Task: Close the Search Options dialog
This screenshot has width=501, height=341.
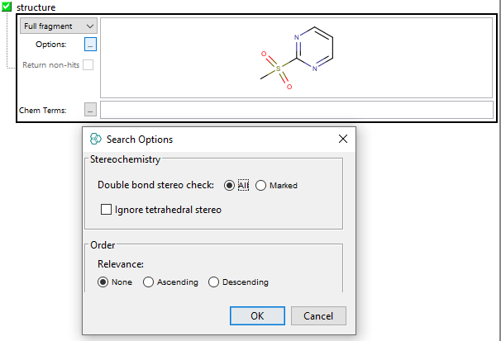Action: 343,140
